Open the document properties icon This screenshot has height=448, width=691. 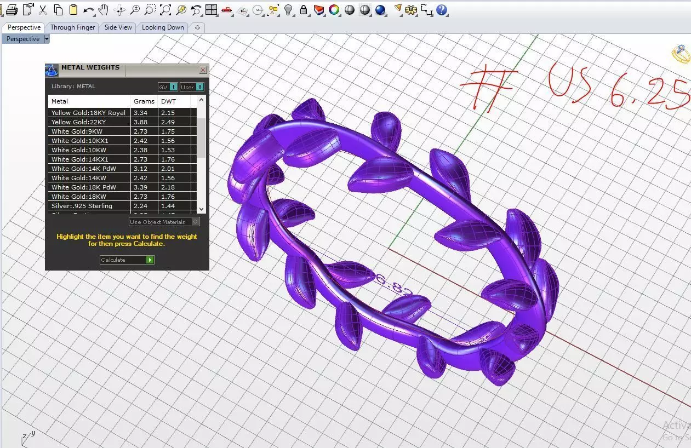point(27,10)
